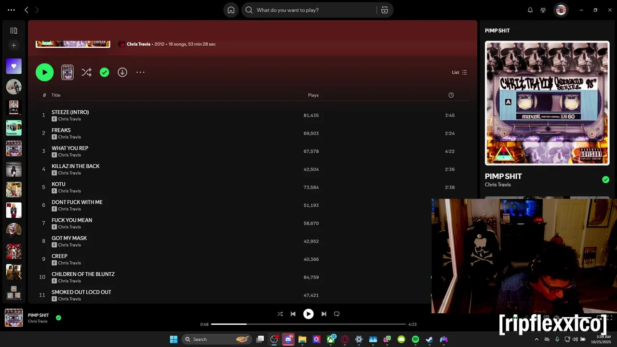Open the profile avatar menu
Viewport: 617px width, 347px height.
561,10
